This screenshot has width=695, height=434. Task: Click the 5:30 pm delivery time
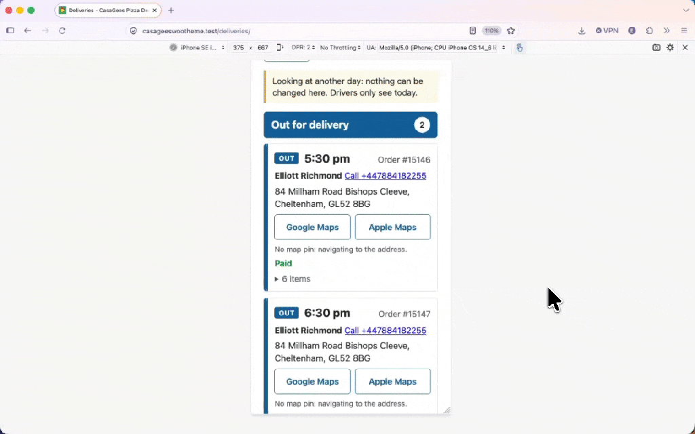coord(327,159)
